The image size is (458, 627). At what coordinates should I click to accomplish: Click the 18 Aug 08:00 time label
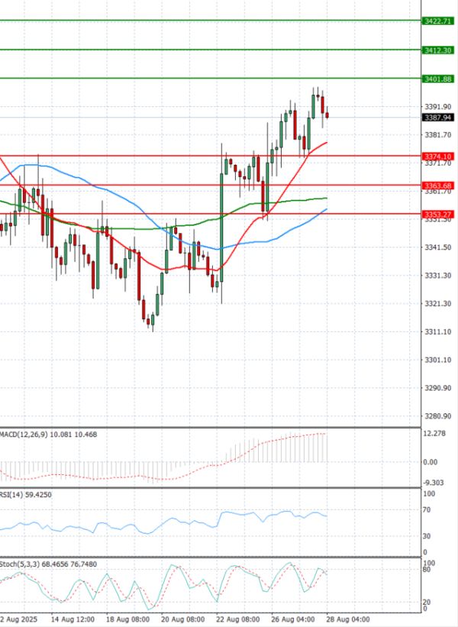128,619
